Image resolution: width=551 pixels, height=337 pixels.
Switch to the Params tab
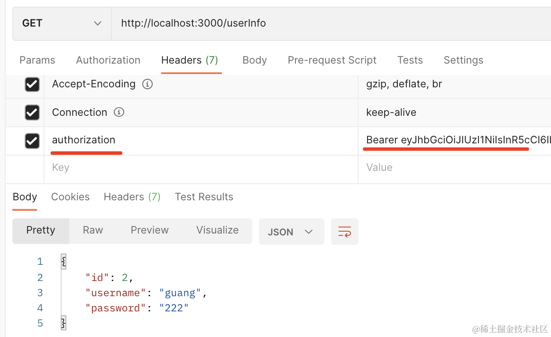tap(37, 60)
